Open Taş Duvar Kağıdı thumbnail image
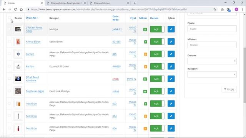 tap(18, 91)
